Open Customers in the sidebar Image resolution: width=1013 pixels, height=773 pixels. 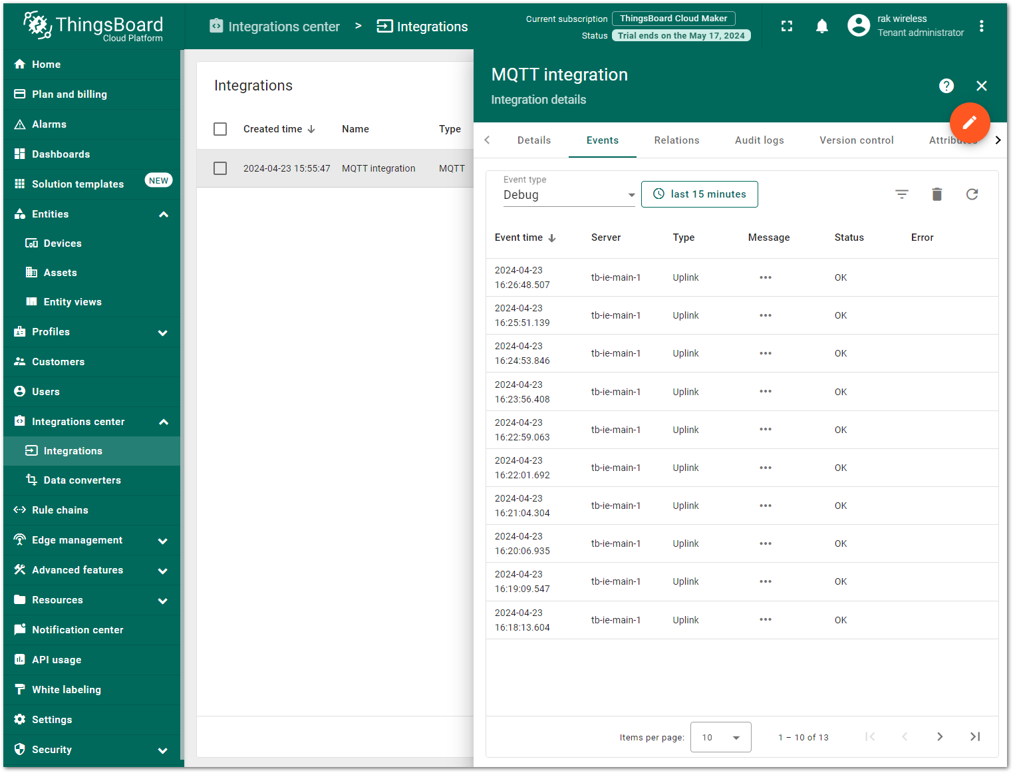tap(92, 362)
